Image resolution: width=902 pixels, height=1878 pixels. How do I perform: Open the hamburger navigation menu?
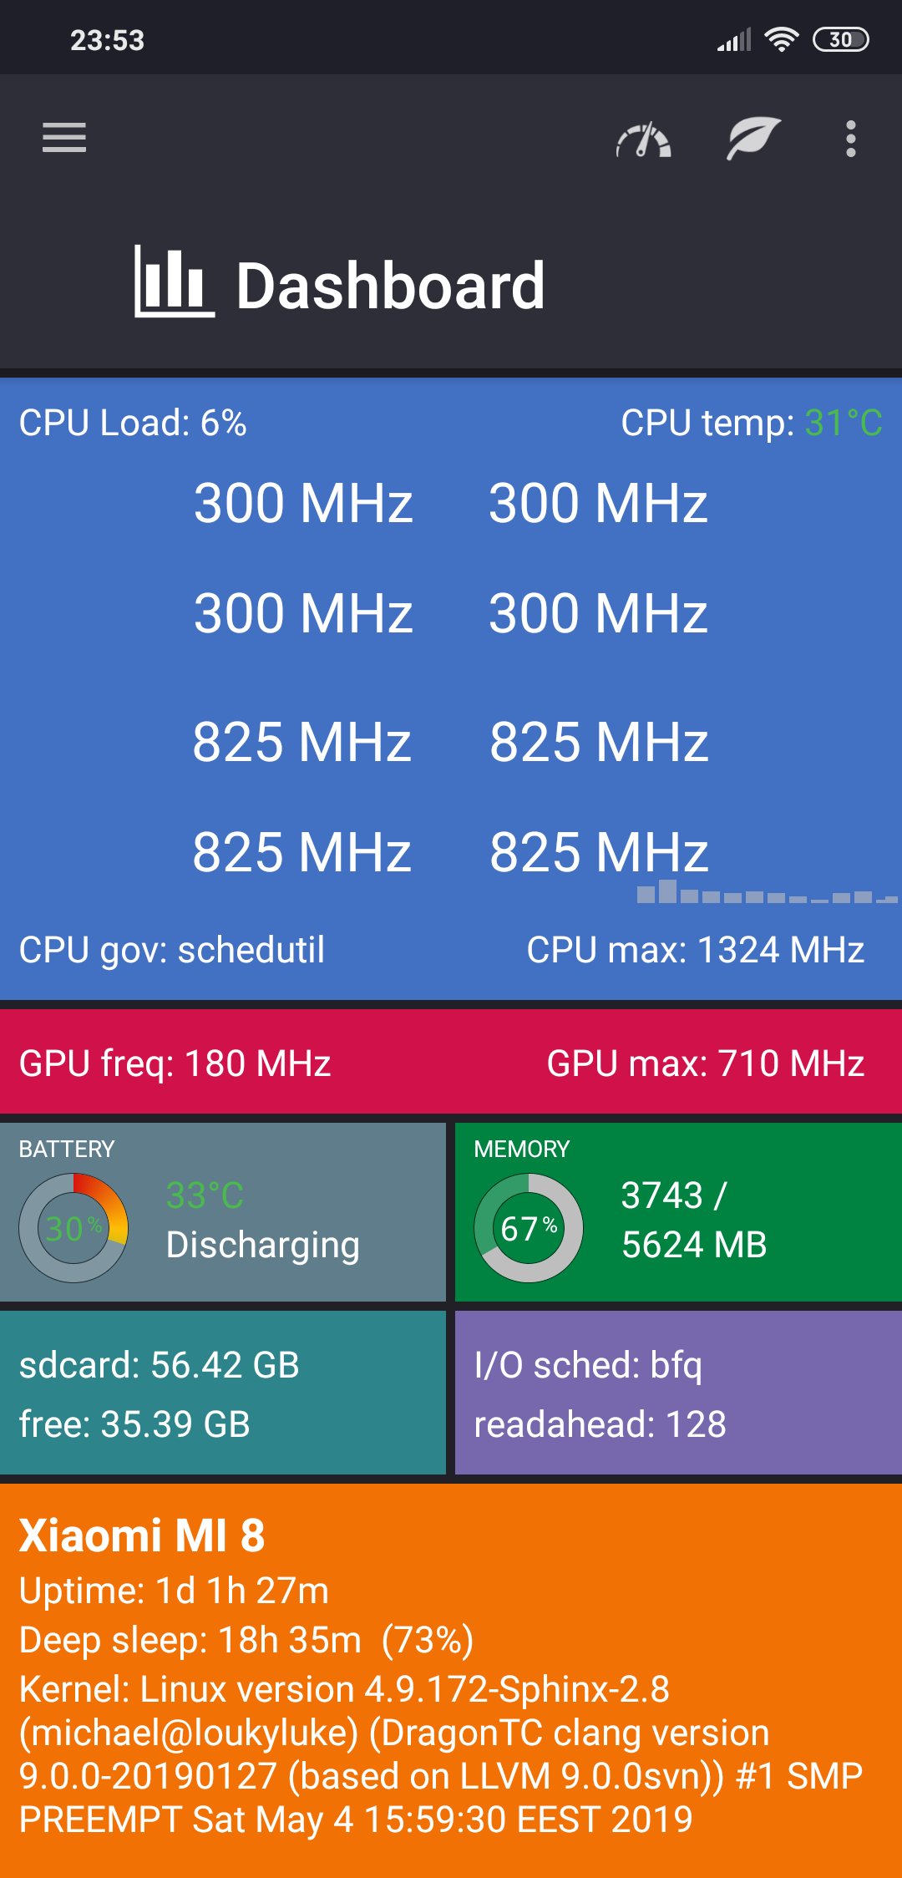64,138
